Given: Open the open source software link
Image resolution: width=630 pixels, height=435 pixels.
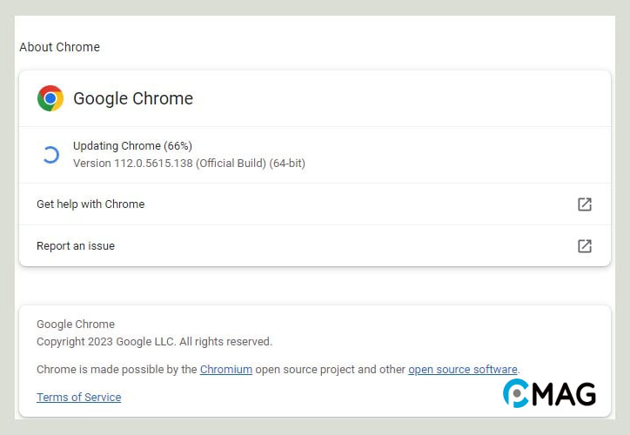Looking at the screenshot, I should 463,370.
